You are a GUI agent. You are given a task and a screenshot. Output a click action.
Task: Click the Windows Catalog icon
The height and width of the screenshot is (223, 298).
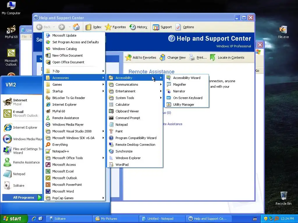48,49
